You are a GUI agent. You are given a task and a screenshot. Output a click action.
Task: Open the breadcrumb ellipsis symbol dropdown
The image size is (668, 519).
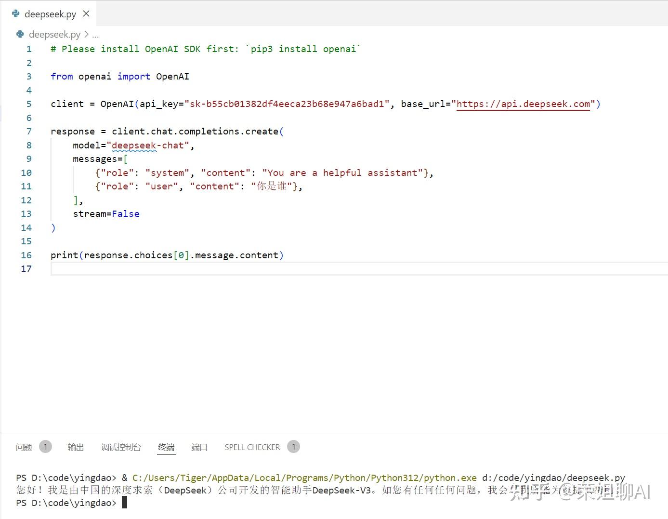point(95,35)
